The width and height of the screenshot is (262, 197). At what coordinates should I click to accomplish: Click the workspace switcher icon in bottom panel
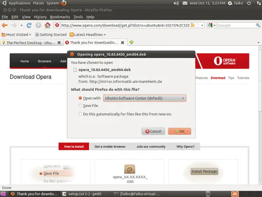235,194
